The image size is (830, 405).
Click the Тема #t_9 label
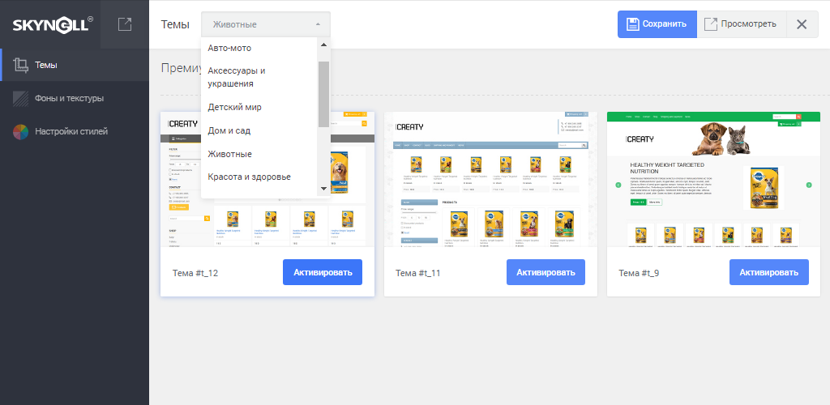click(x=639, y=273)
